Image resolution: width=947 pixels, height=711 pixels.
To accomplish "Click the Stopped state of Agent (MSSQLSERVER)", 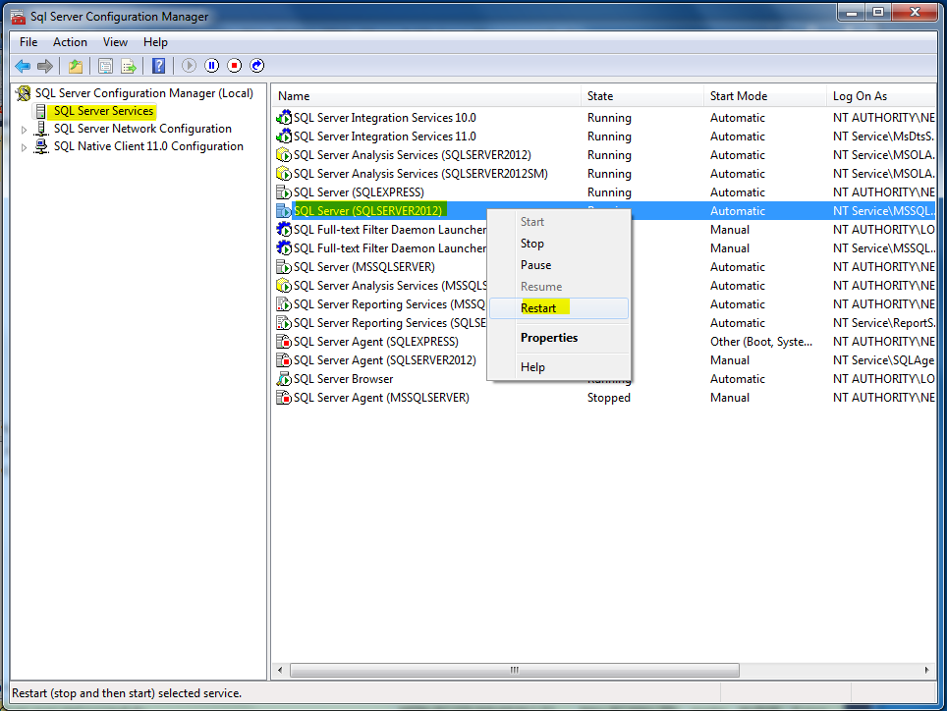I will point(609,398).
